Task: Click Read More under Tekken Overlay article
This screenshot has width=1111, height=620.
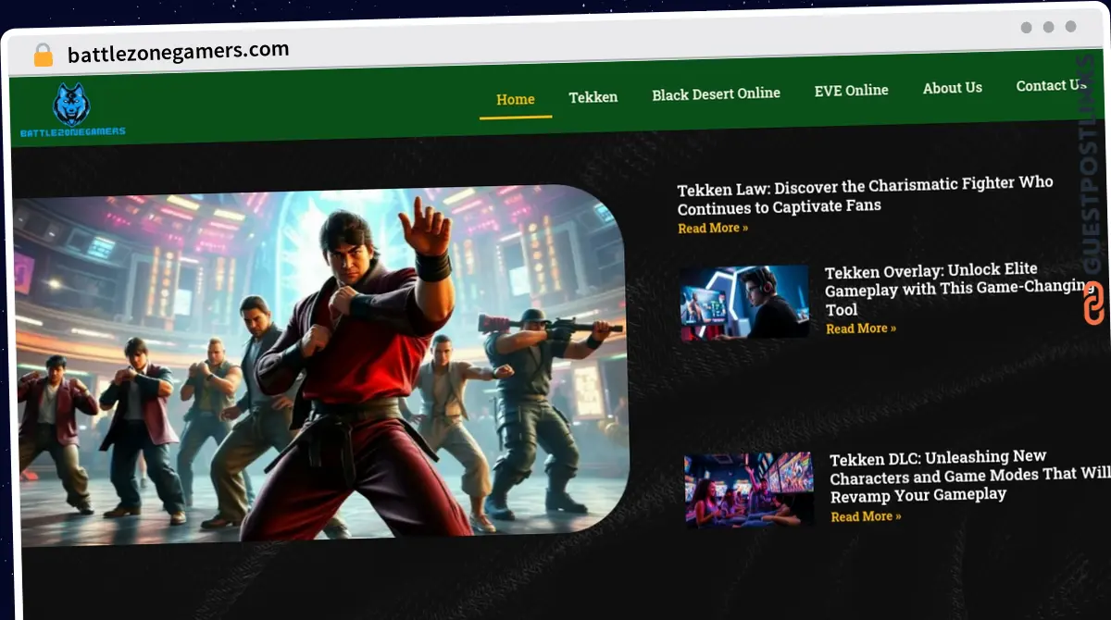Action: click(861, 329)
